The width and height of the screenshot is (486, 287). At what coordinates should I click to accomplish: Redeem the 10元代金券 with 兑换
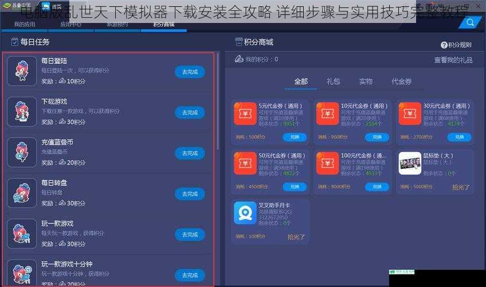pos(377,137)
